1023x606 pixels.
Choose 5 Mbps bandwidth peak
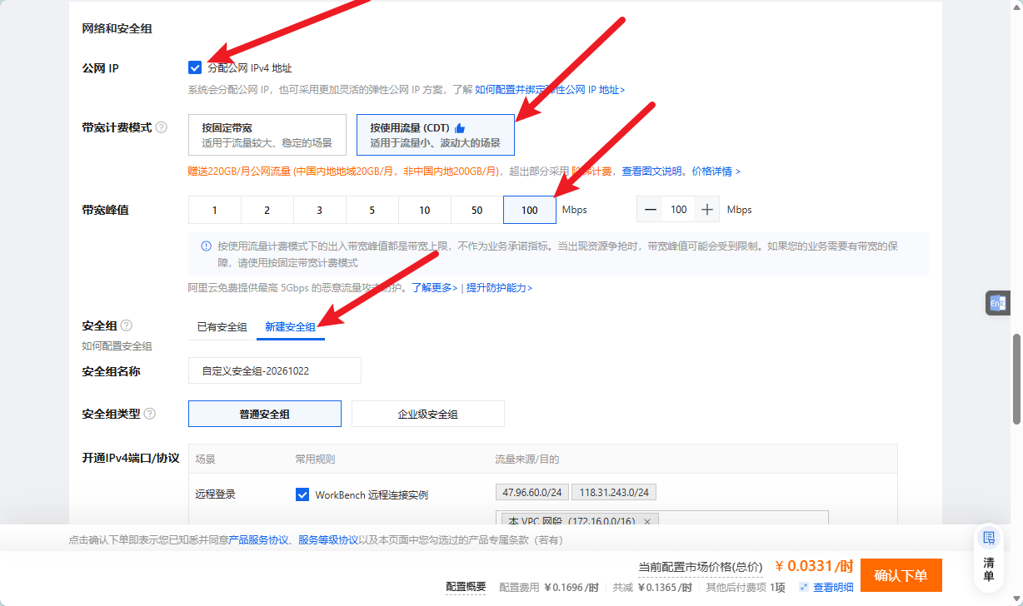click(372, 210)
